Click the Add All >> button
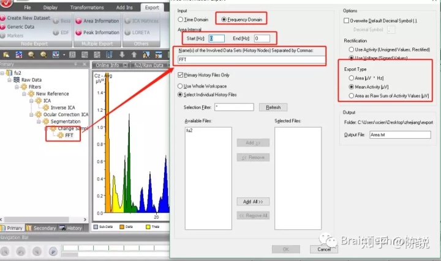This screenshot has height=261, width=441. pos(253,202)
